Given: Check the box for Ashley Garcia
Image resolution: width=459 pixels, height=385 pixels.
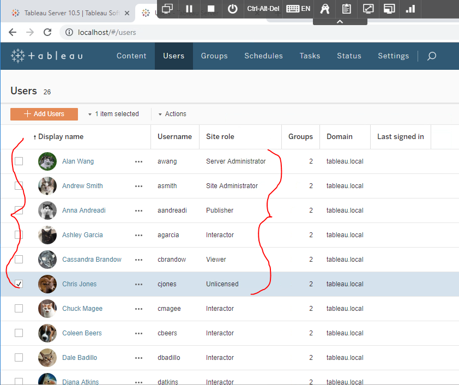Looking at the screenshot, I should click(x=19, y=235).
